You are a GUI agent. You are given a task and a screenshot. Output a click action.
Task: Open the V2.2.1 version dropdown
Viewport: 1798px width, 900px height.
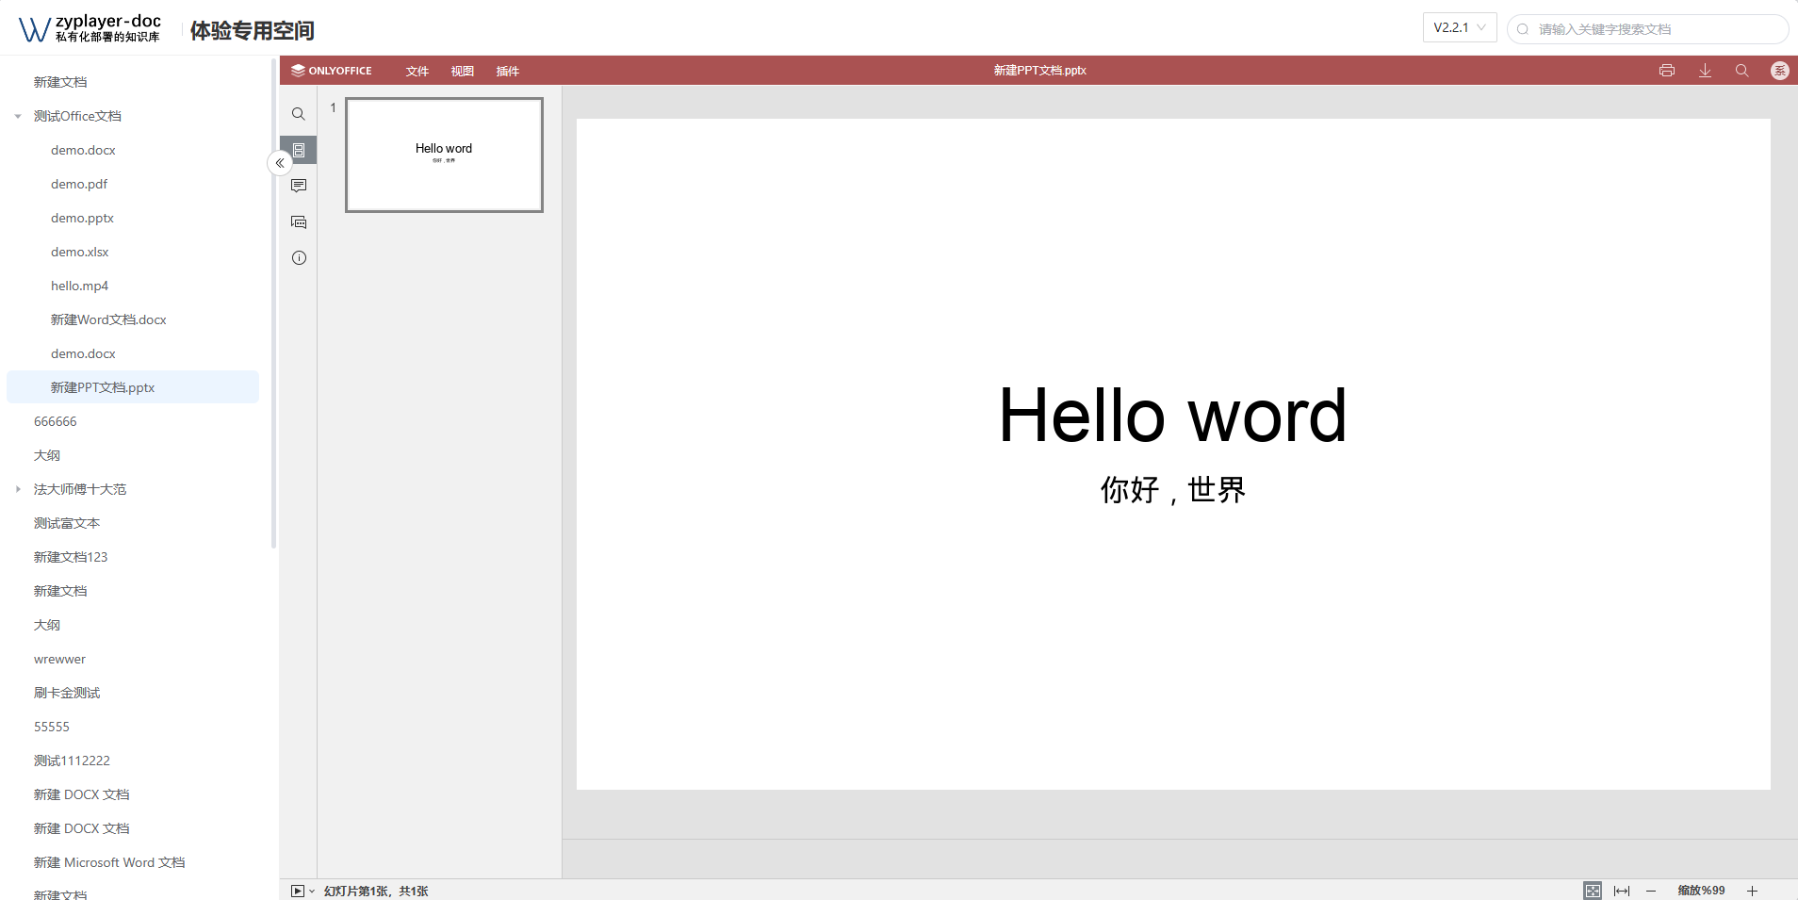1459,28
